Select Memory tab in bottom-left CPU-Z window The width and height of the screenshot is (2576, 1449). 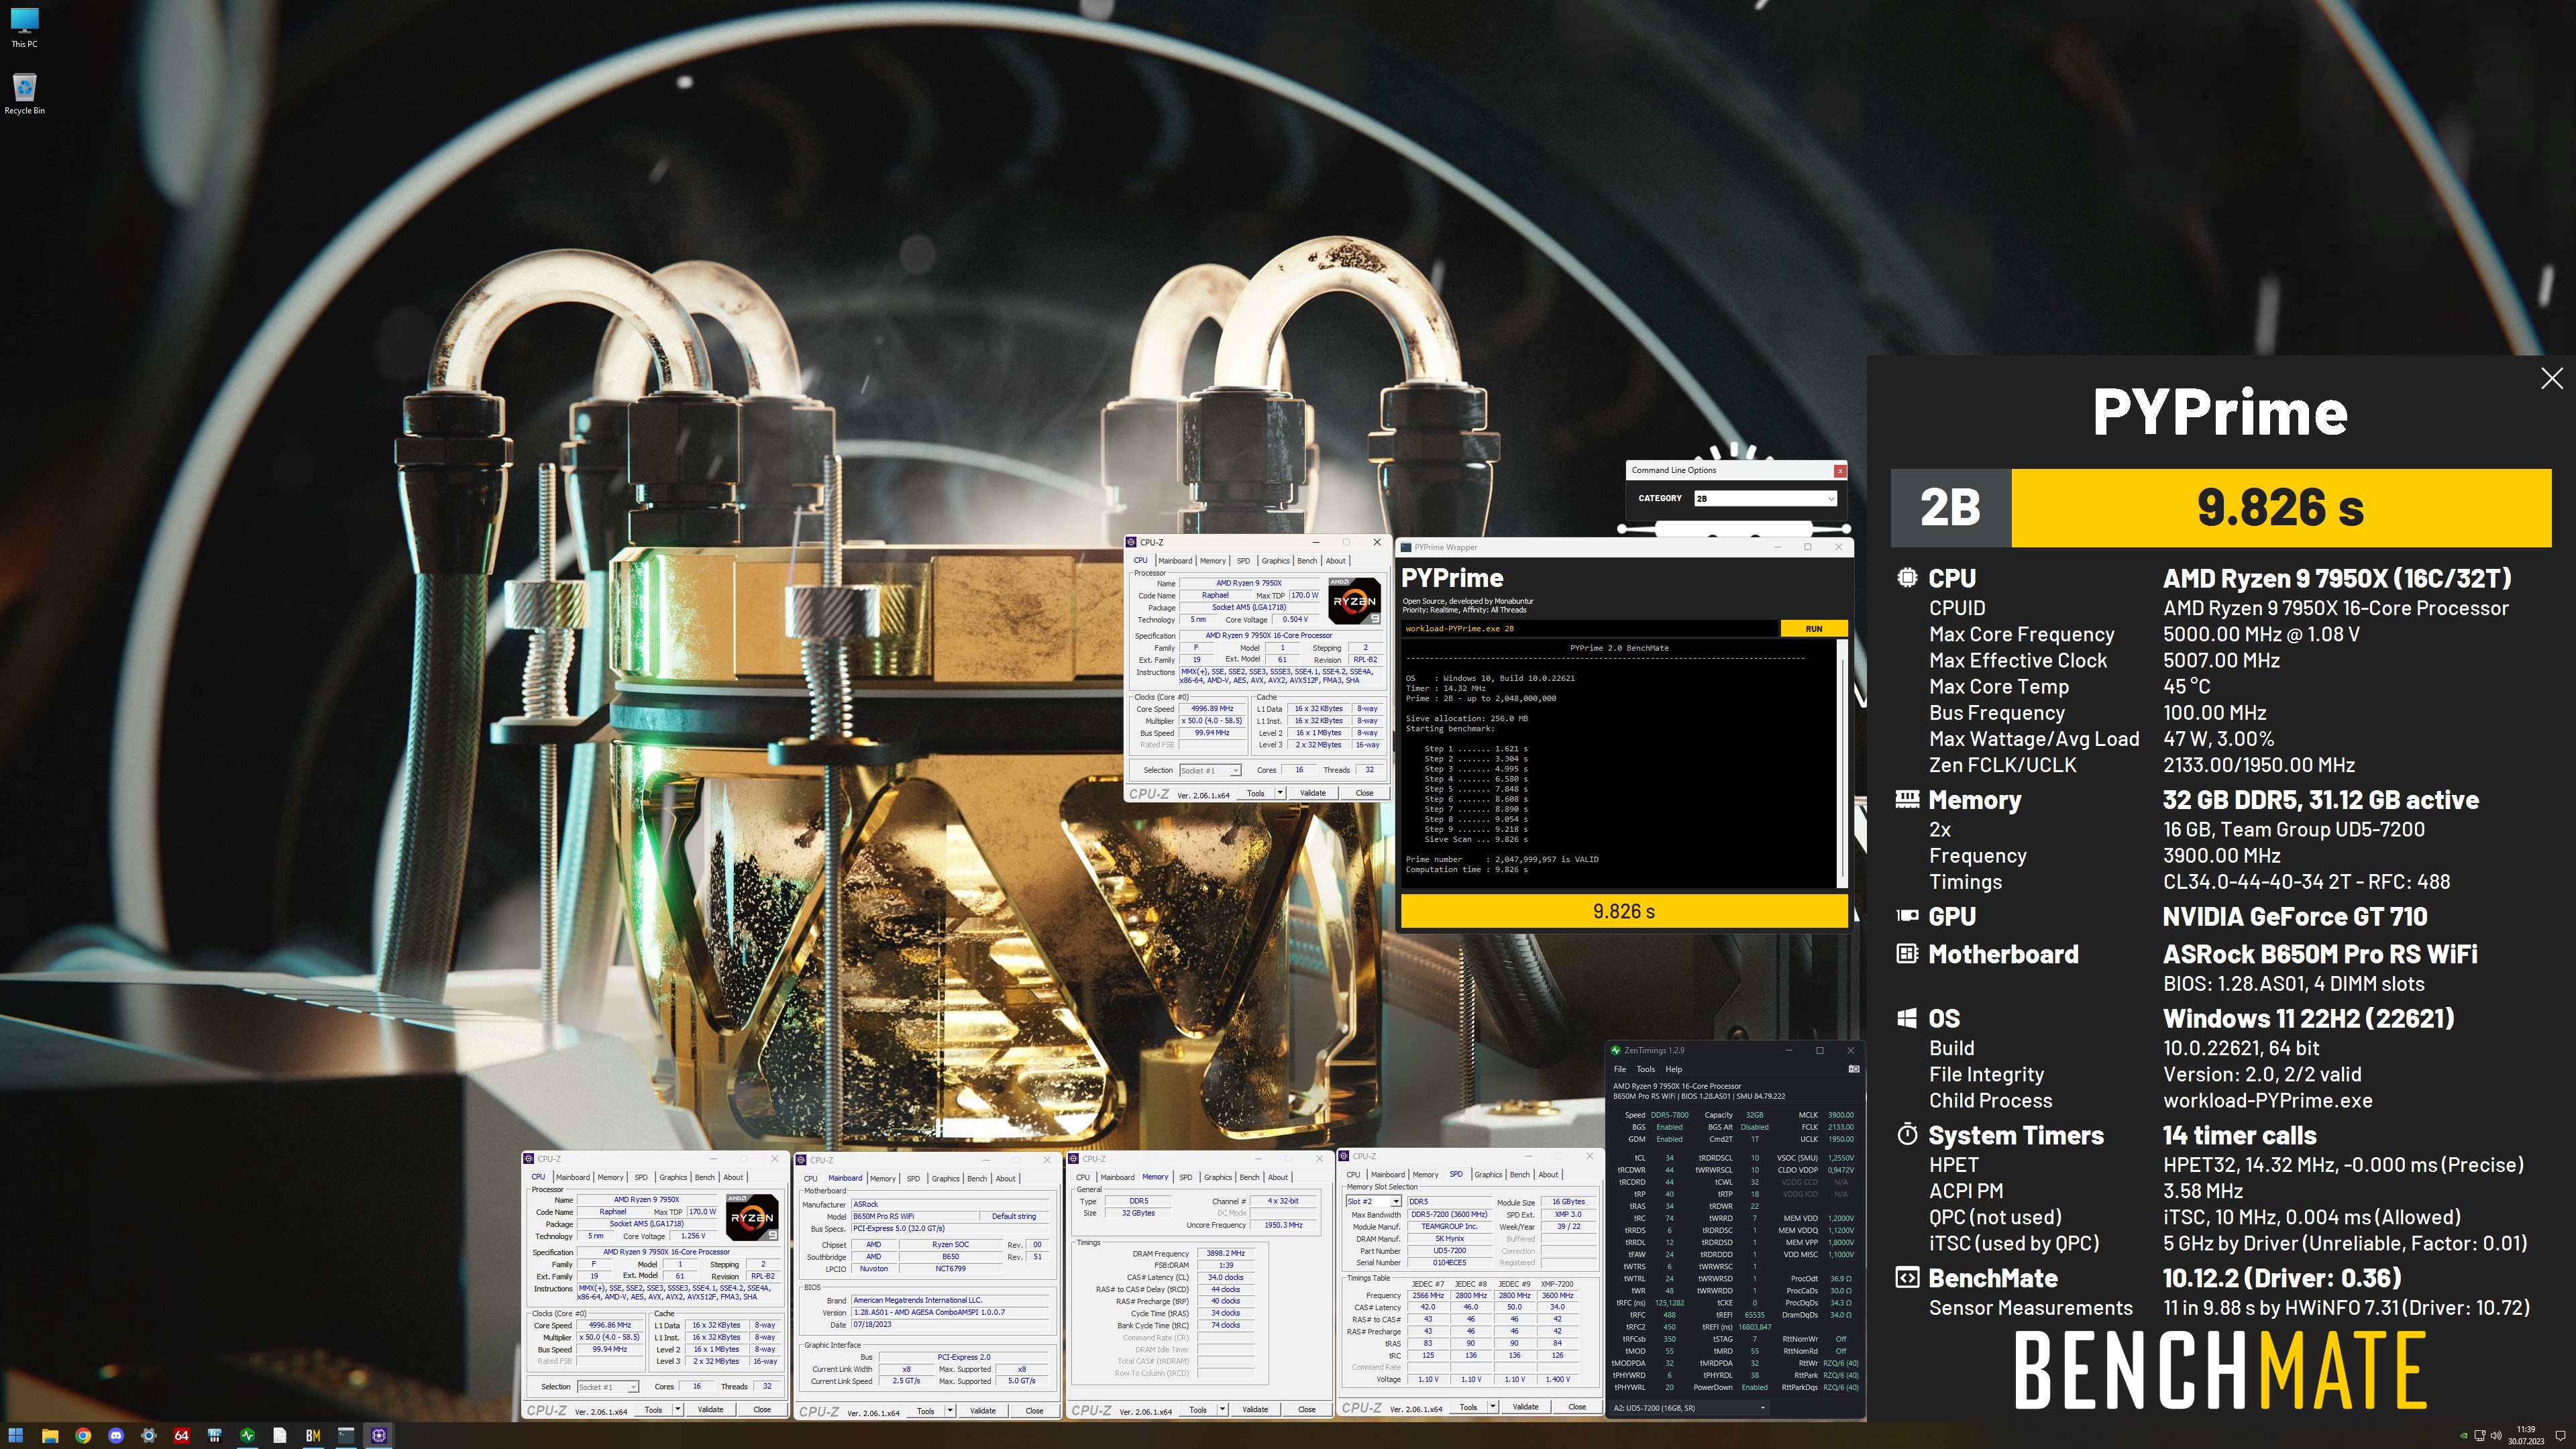coord(610,1178)
